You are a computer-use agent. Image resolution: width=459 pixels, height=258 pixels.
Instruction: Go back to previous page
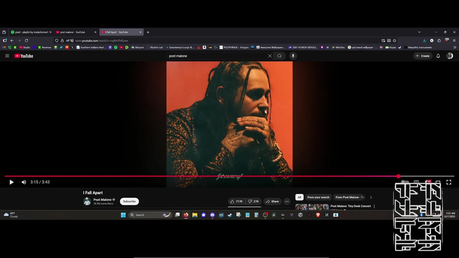point(12,40)
